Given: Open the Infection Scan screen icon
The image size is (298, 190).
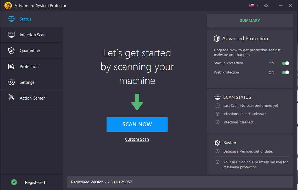Looking at the screenshot, I should coord(11,35).
